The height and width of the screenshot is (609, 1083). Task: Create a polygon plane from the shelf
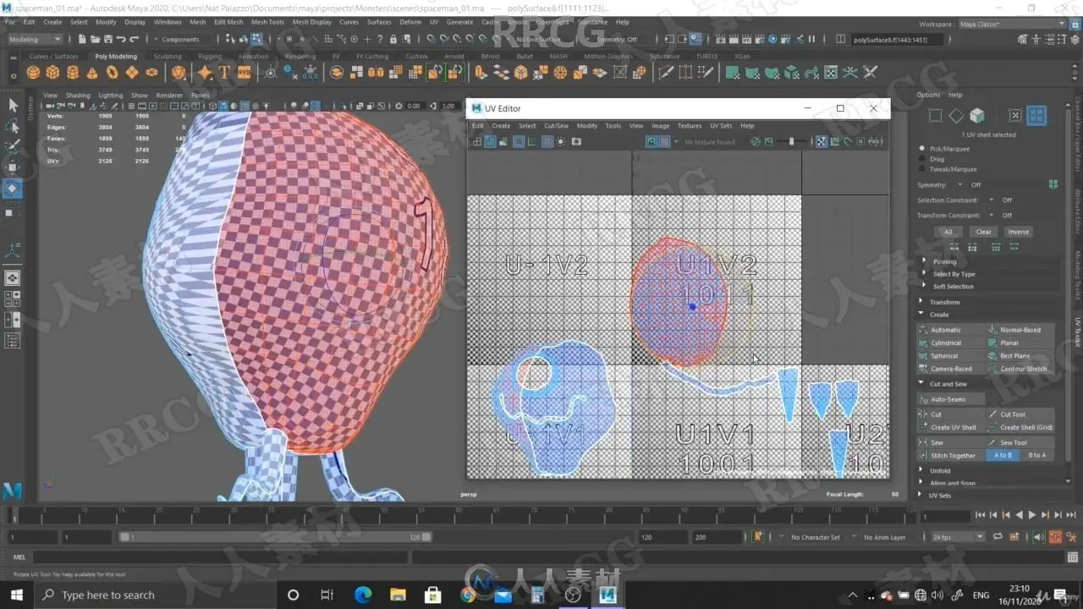[x=131, y=73]
